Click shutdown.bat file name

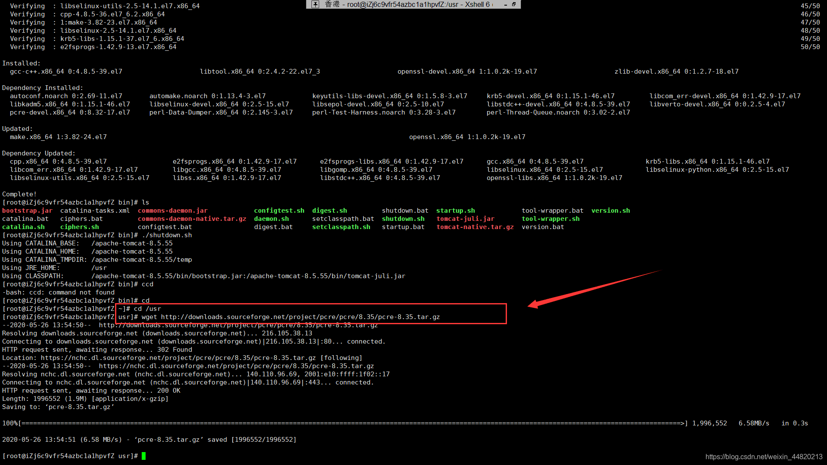(x=405, y=211)
